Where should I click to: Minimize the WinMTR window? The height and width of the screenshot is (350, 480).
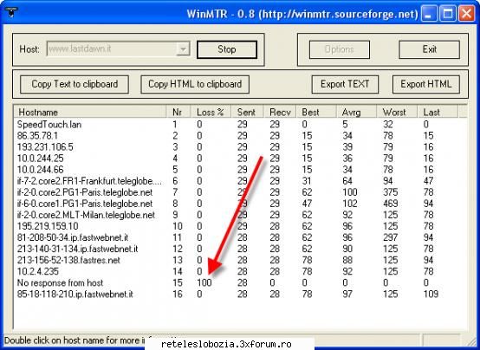click(429, 14)
